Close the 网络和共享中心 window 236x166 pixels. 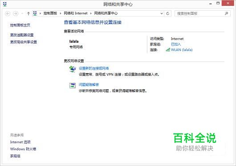pos(228,3)
